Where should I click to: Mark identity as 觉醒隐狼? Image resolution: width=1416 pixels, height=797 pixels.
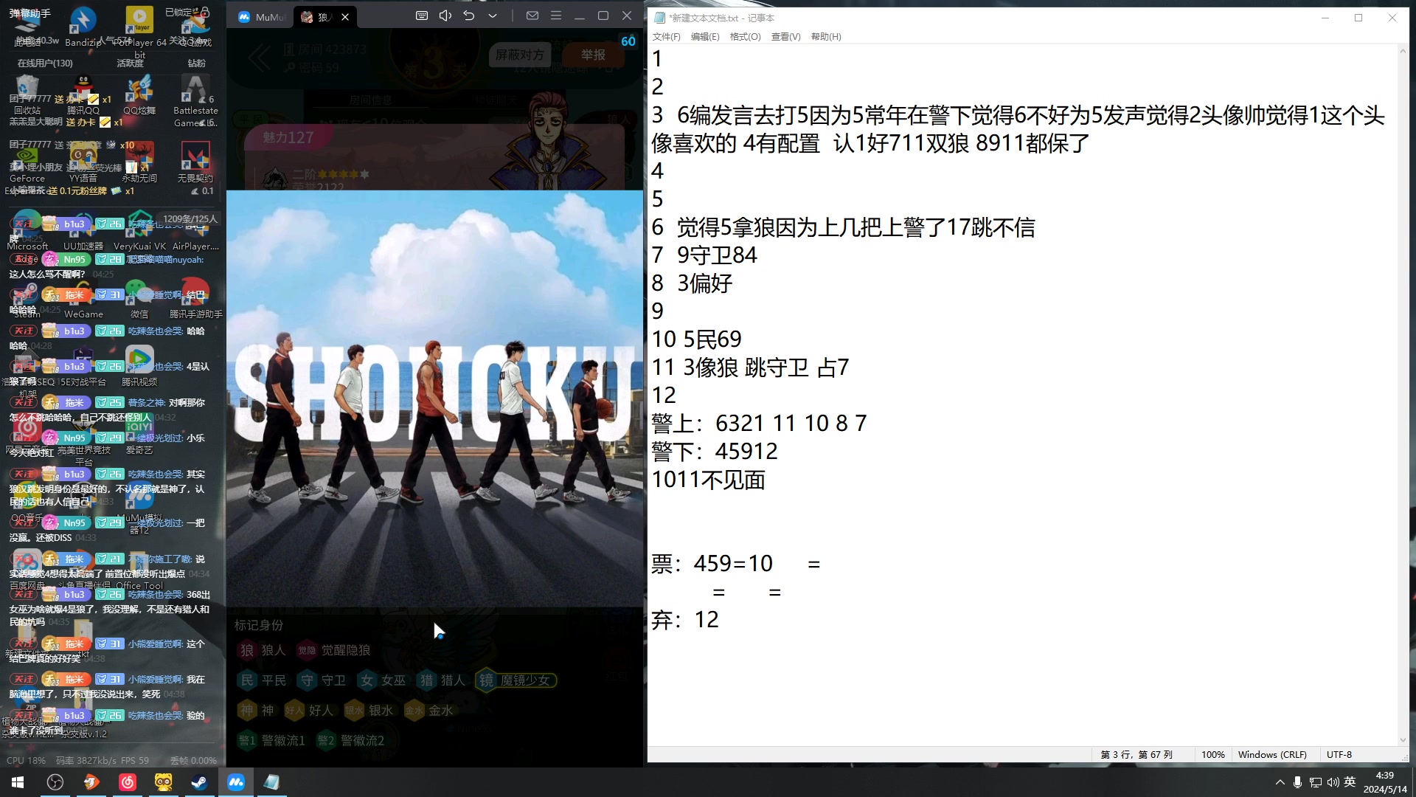point(333,650)
